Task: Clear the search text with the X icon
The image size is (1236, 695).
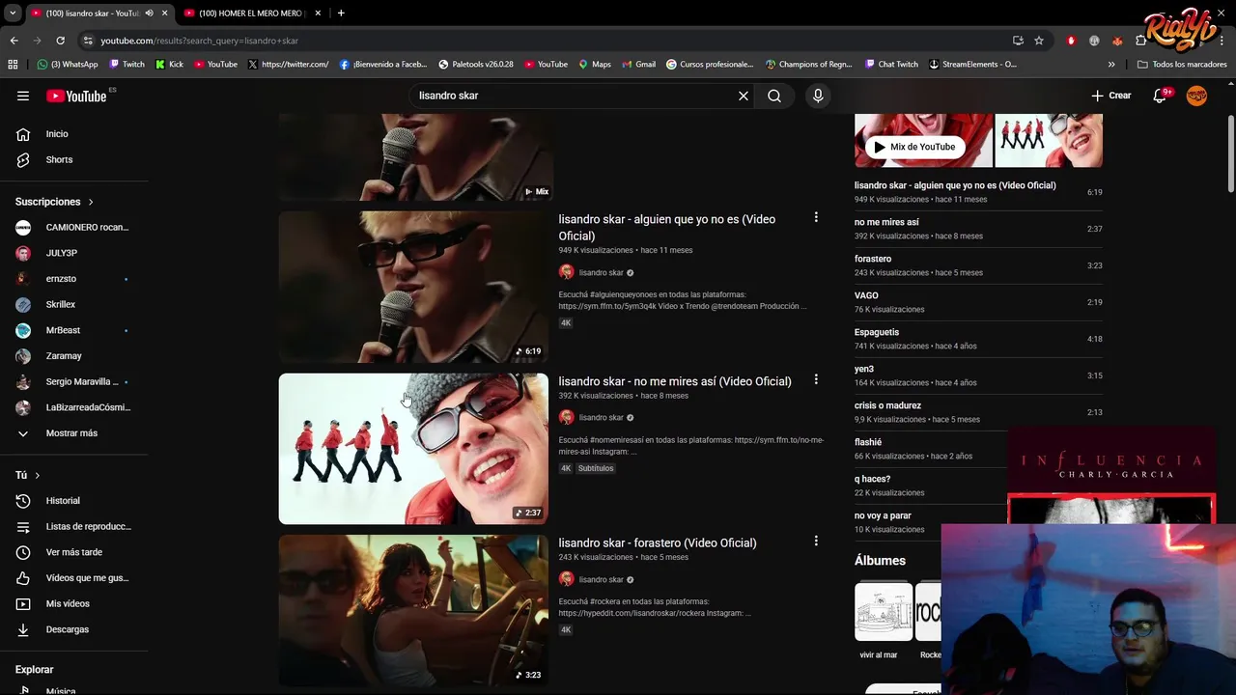Action: (744, 96)
